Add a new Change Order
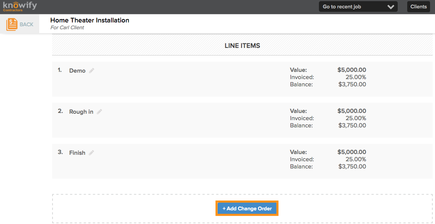 click(x=247, y=208)
